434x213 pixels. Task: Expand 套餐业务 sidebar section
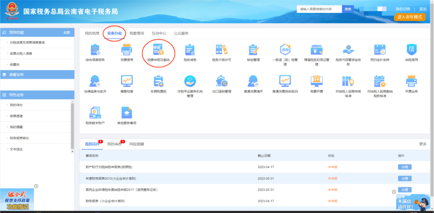point(37,75)
